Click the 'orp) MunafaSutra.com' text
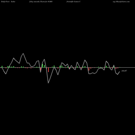Image resolution: width=135 pixels, height=135 pixels. pyautogui.click(x=121, y=2)
